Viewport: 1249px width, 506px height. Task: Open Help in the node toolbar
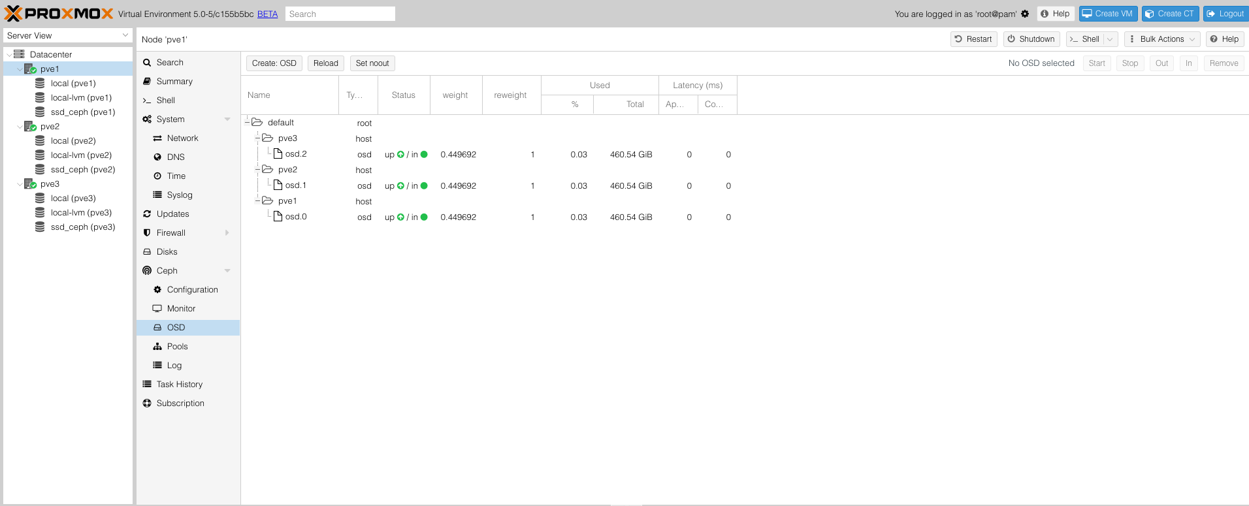(1224, 39)
